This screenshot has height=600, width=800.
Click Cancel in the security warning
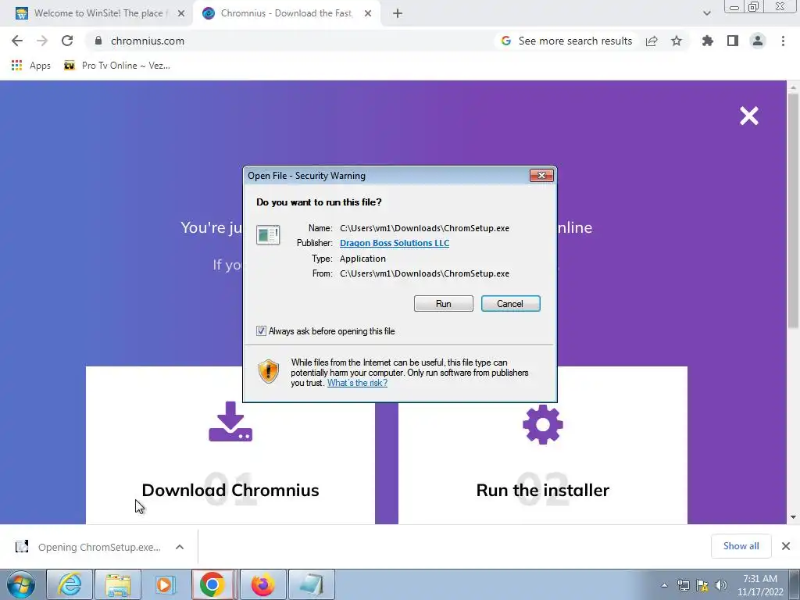[510, 304]
